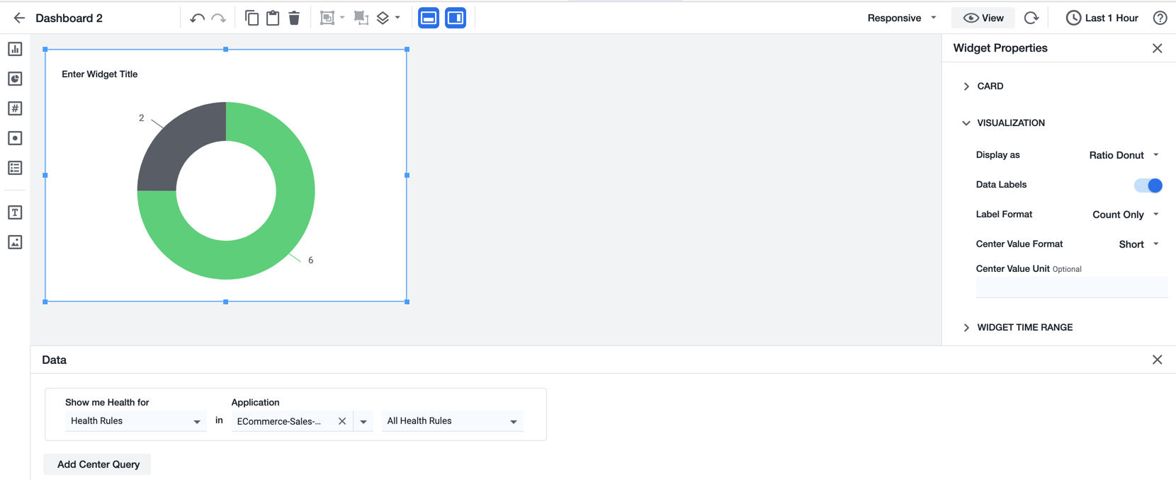Image resolution: width=1176 pixels, height=480 pixels.
Task: Open the Display as Ratio Donut dropdown
Action: pos(1124,155)
